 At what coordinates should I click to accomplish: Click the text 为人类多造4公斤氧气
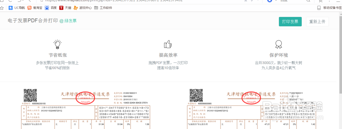[278, 68]
